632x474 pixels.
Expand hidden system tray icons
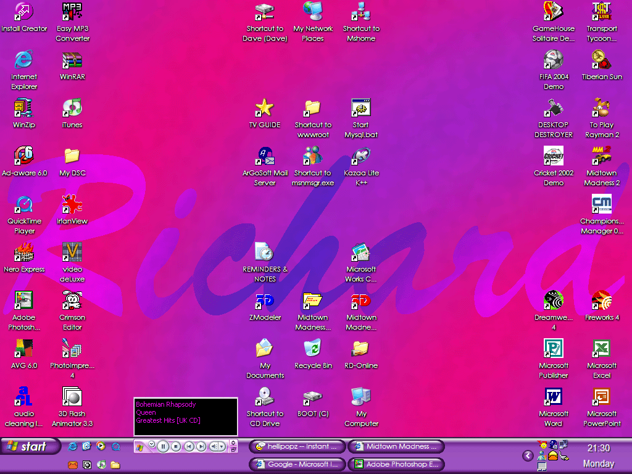528,455
